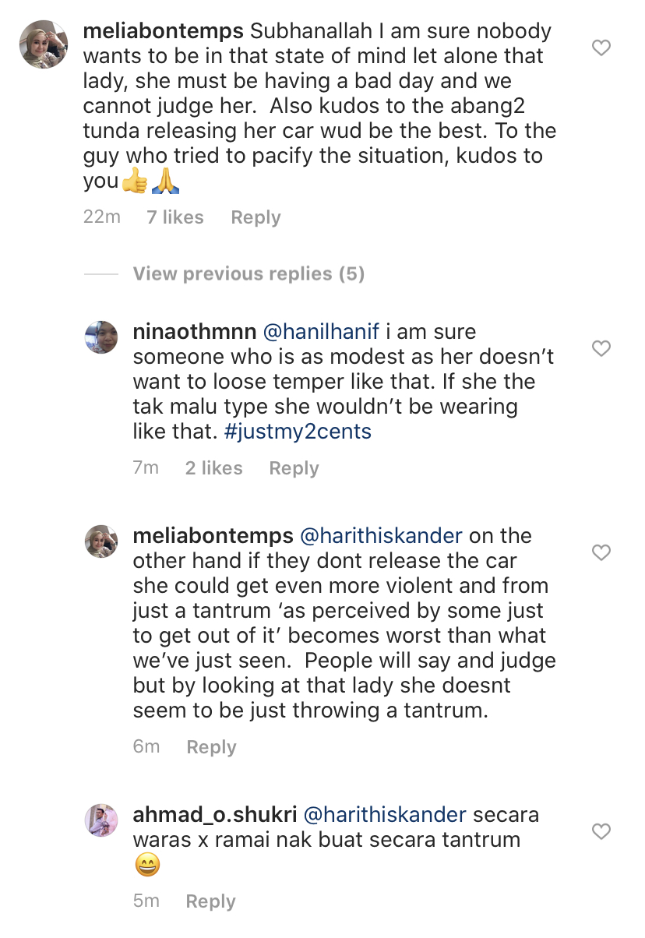The image size is (645, 938).
Task: Reply to ahmad_o.shukri's 5m comment
Action: click(210, 901)
